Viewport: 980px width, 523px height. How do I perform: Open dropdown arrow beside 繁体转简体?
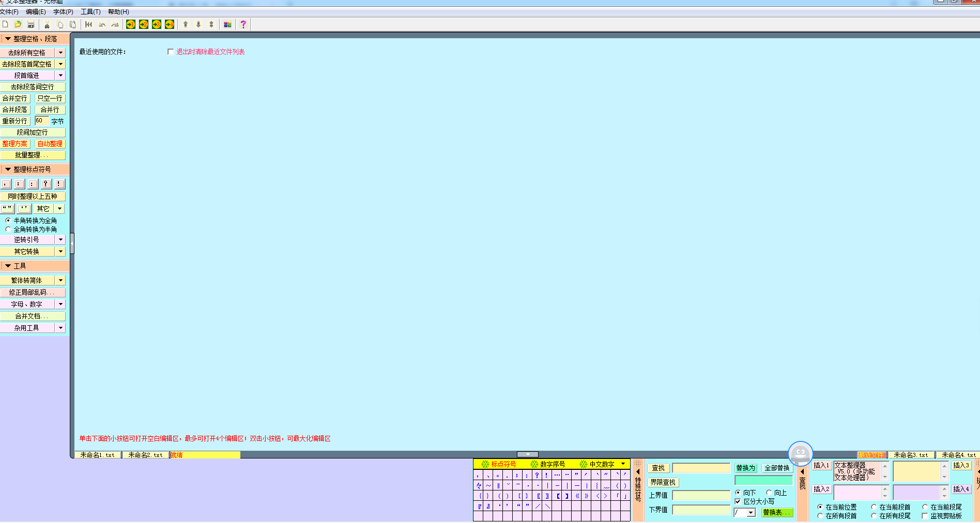[x=60, y=280]
